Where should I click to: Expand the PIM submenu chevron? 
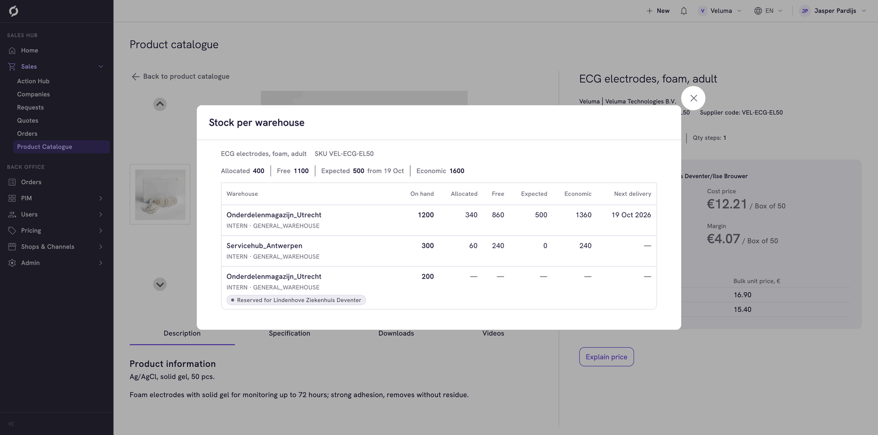pyautogui.click(x=101, y=198)
